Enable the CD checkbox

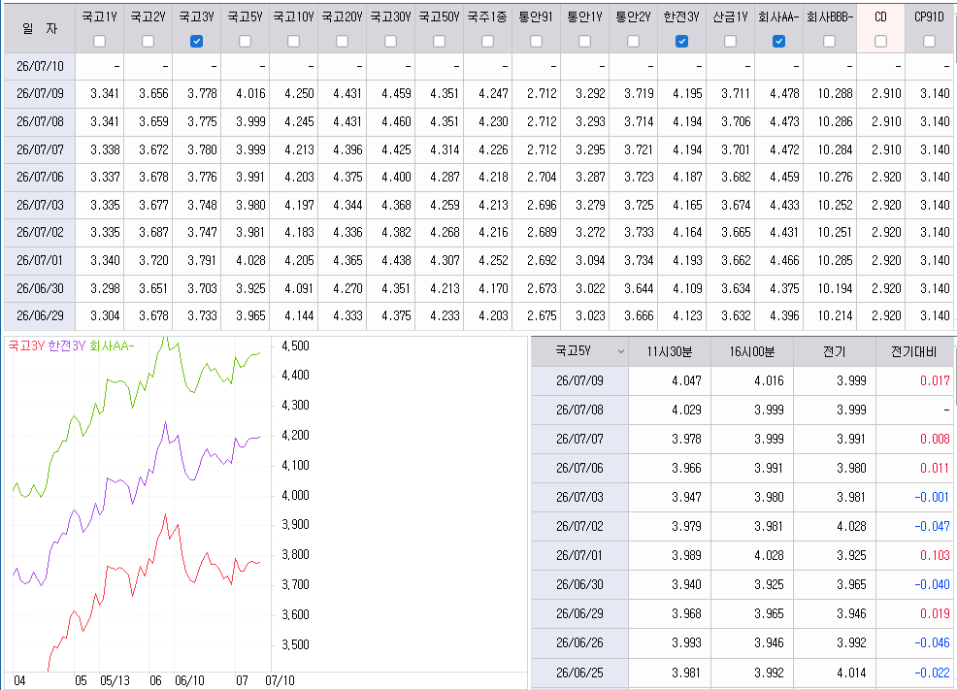click(880, 41)
